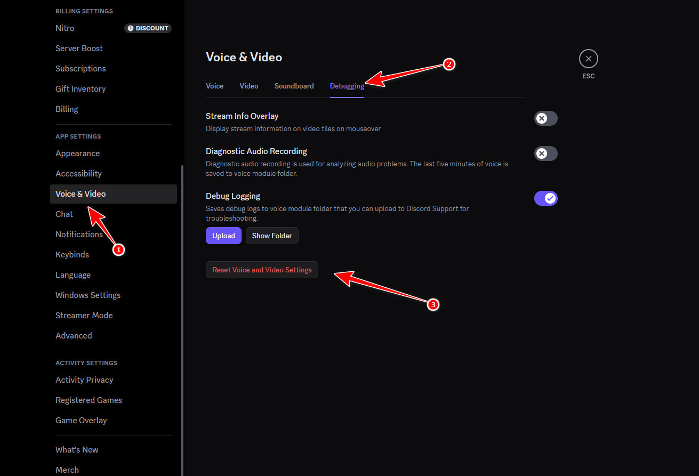The width and height of the screenshot is (699, 476).
Task: Go to Keybinds settings
Action: click(x=114, y=255)
